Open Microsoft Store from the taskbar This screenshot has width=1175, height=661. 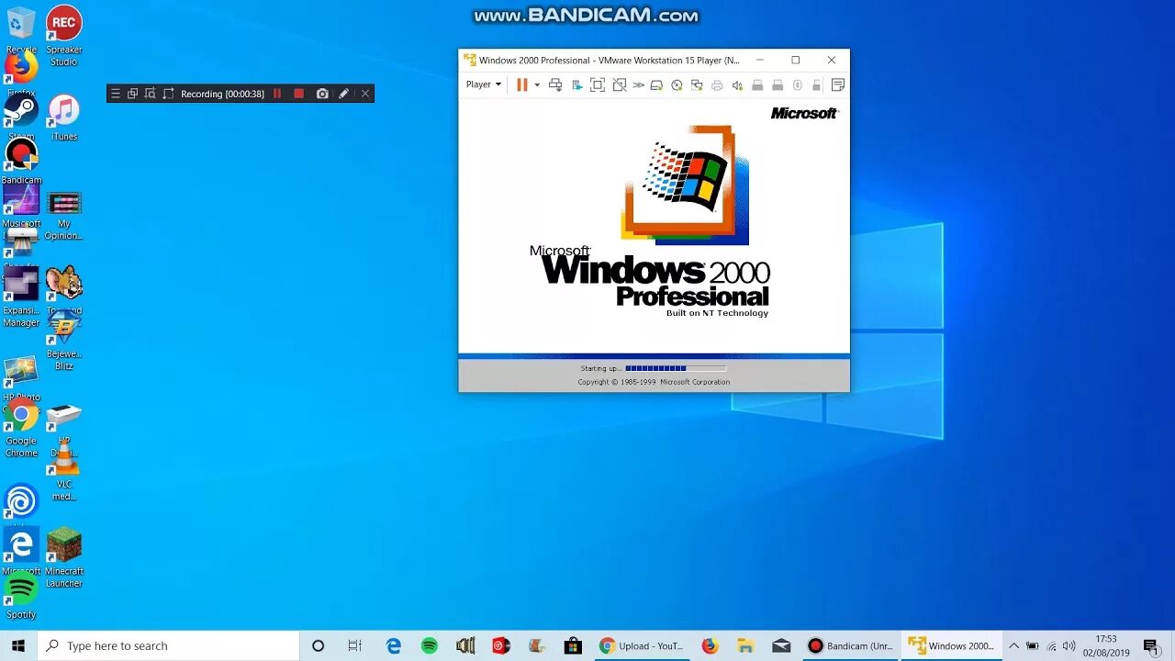click(x=572, y=645)
